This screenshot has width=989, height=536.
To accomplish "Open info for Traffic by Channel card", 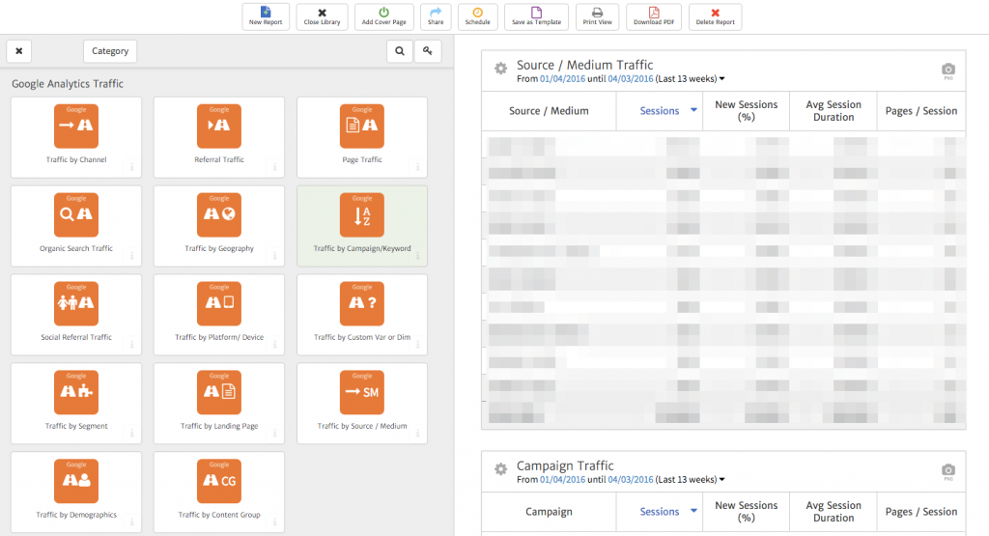I will [131, 167].
